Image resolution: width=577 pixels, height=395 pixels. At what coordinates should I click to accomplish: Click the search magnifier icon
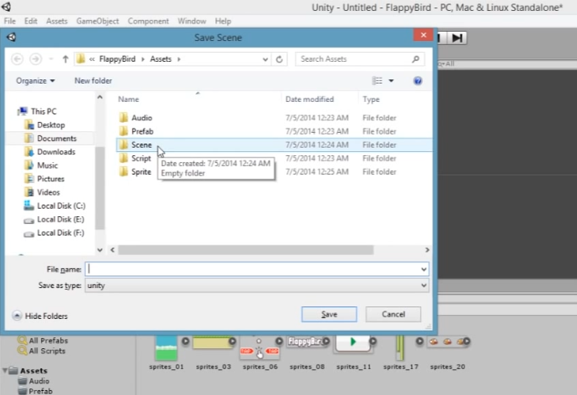(x=416, y=59)
